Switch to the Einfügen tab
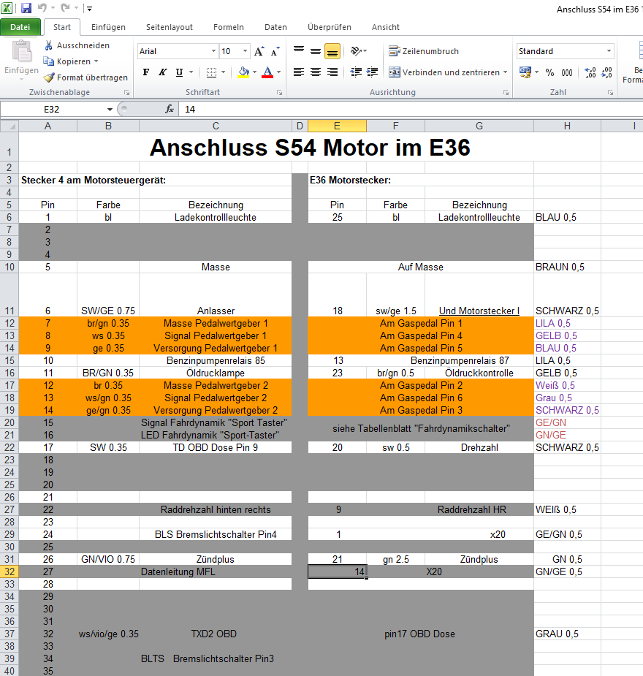Viewport: 643px width, 676px height. pos(108,27)
